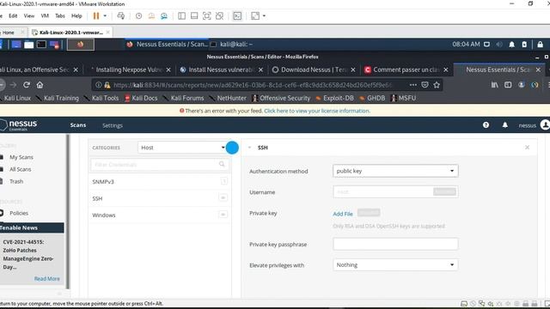
Task: Open Nessus Scans top navigation
Action: click(x=78, y=125)
